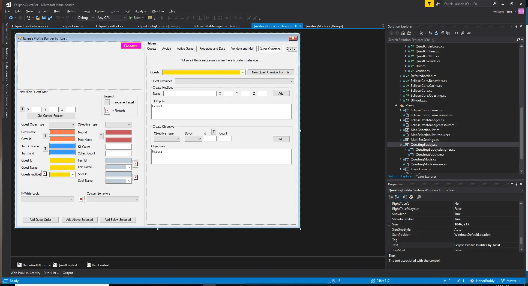The height and width of the screenshot is (286, 528).
Task: Click the Preview Selected Items icon
Action: tap(469, 33)
